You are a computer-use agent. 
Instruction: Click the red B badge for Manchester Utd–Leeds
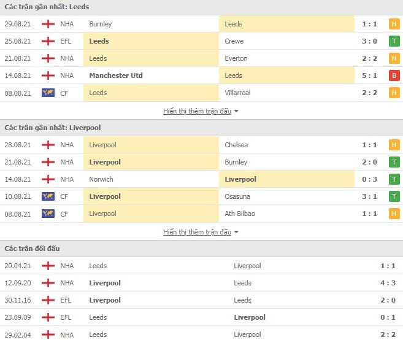pyautogui.click(x=394, y=75)
